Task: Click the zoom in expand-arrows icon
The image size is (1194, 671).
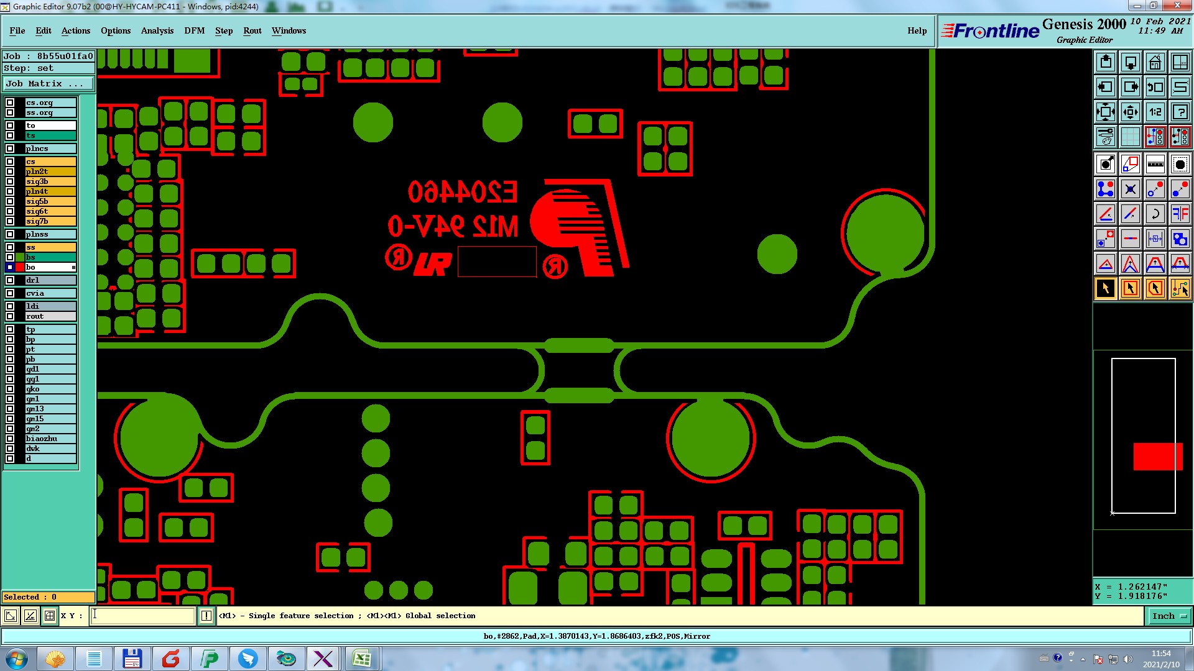Action: click(x=1106, y=112)
